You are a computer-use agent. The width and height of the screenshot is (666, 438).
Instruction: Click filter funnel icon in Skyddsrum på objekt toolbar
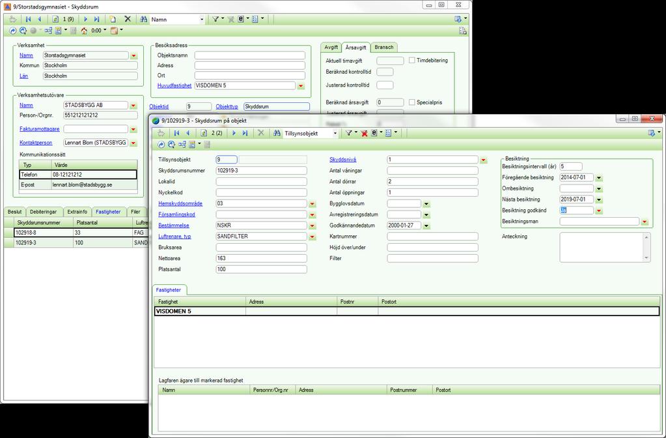click(349, 133)
